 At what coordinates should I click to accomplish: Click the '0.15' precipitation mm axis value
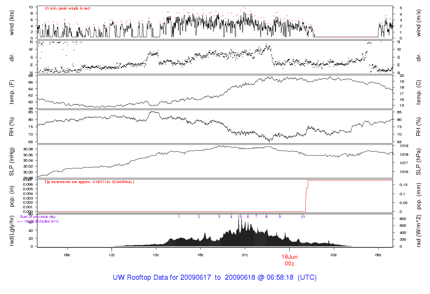pos(404,185)
